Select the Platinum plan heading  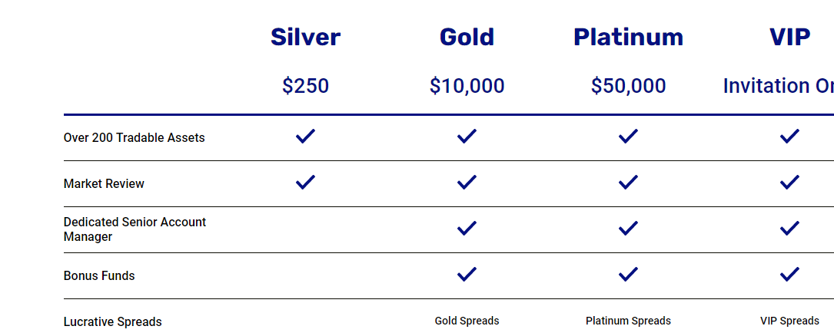coord(628,37)
